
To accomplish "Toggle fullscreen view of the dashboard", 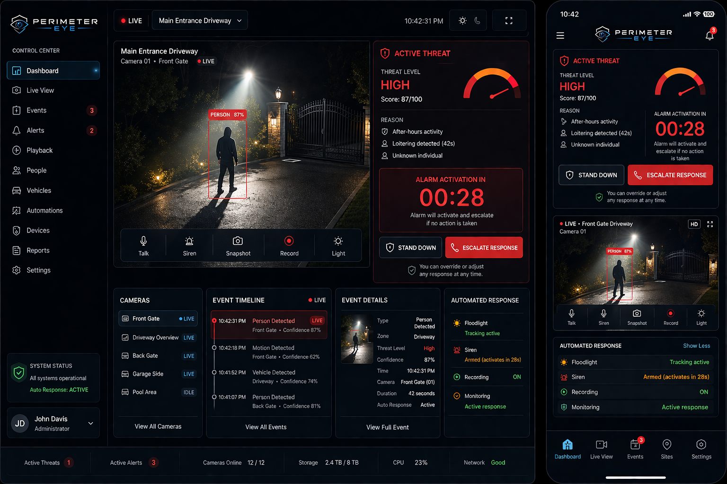I will [509, 20].
